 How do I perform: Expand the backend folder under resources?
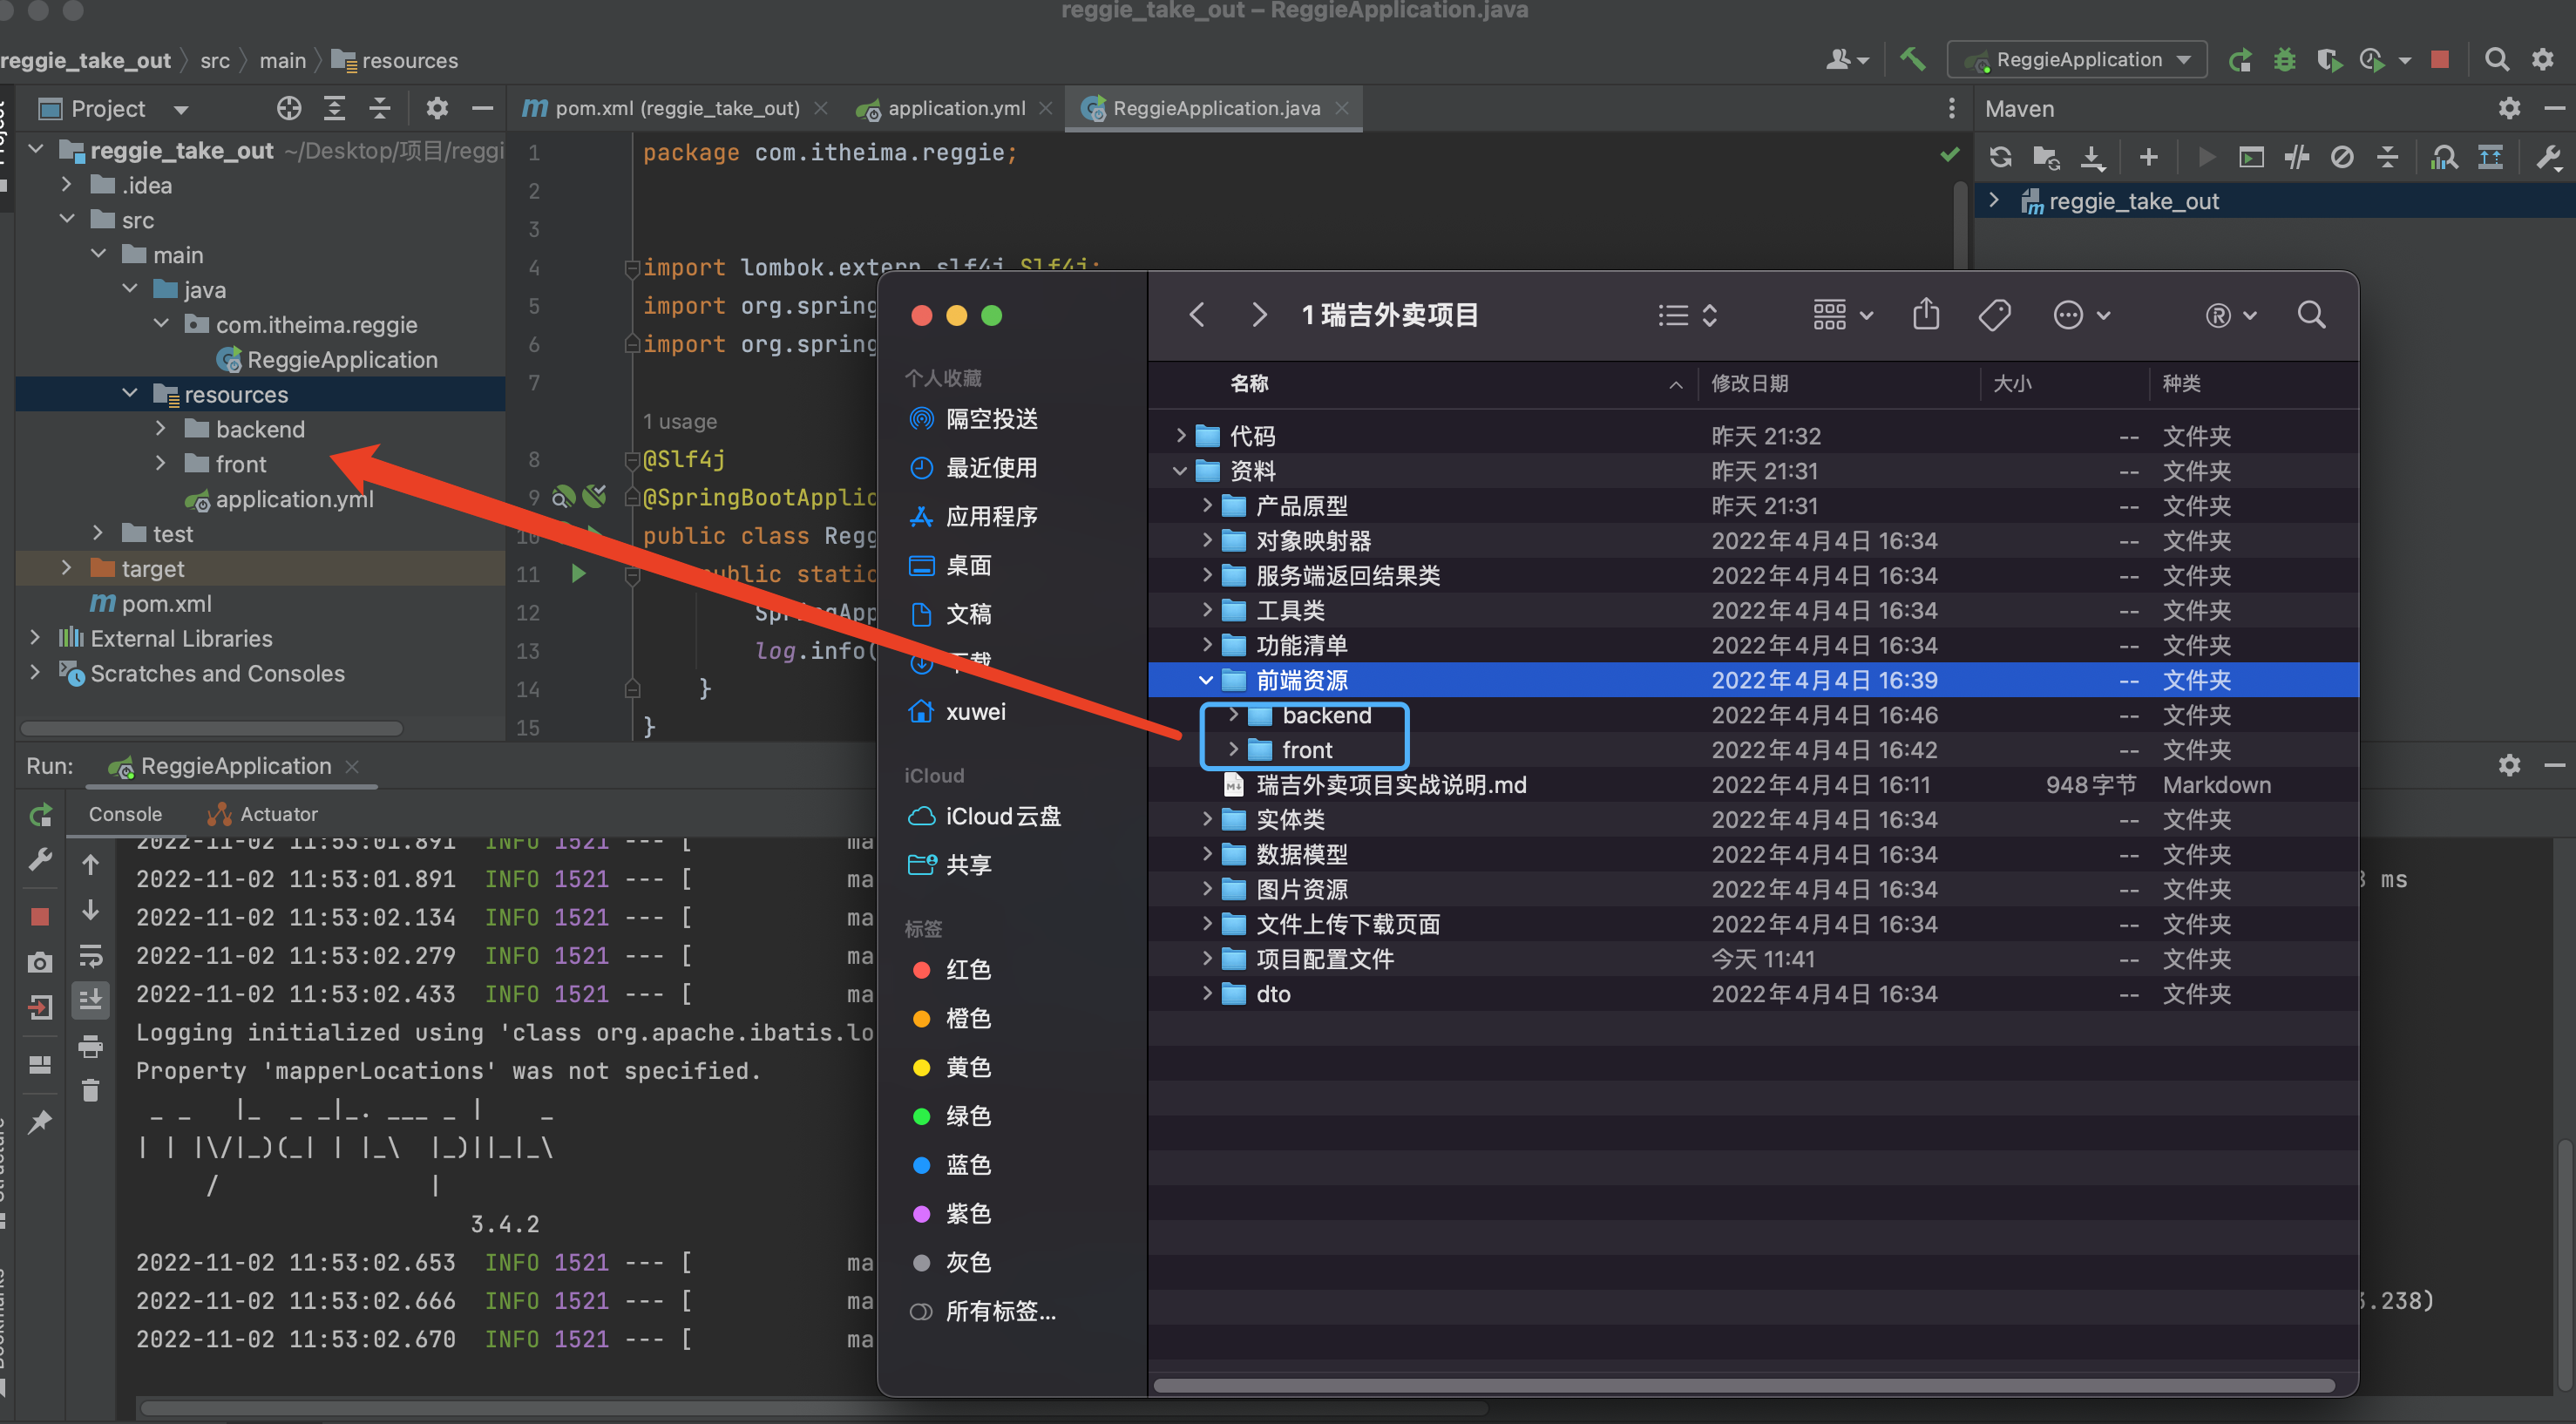pos(161,429)
